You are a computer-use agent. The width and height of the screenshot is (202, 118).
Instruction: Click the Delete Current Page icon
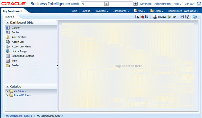(142, 17)
